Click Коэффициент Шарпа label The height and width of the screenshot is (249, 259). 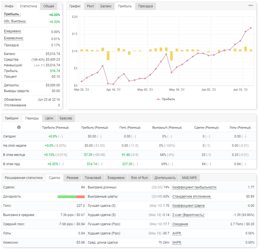(188, 206)
